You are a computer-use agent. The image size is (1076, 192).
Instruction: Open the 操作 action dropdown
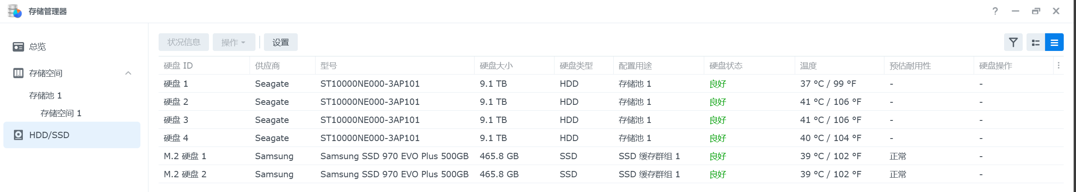[x=234, y=42]
